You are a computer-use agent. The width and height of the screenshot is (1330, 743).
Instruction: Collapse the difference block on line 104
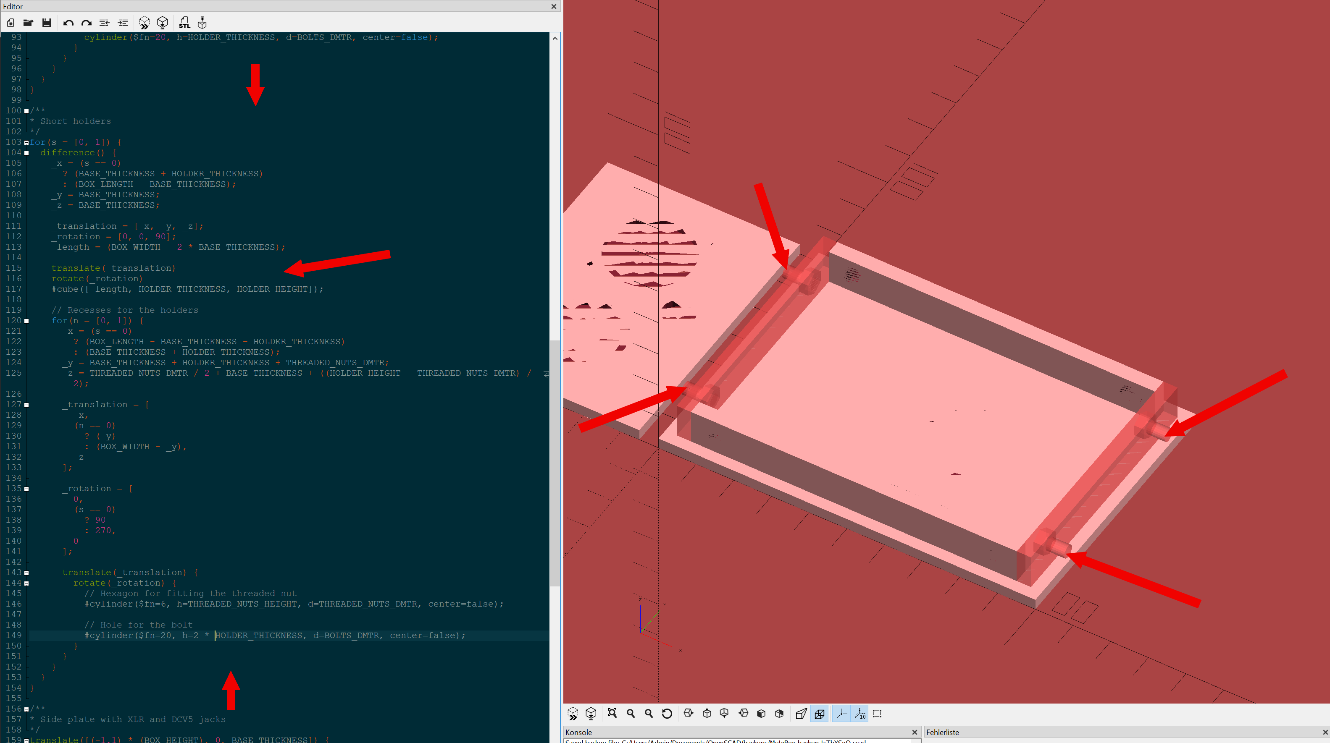tap(27, 152)
